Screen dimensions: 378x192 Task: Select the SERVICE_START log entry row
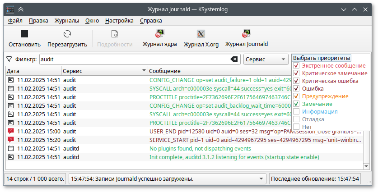point(181,140)
